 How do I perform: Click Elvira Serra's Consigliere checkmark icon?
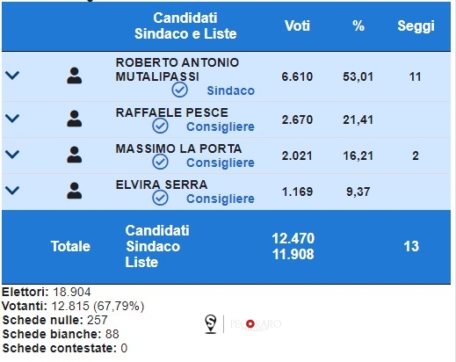point(160,198)
